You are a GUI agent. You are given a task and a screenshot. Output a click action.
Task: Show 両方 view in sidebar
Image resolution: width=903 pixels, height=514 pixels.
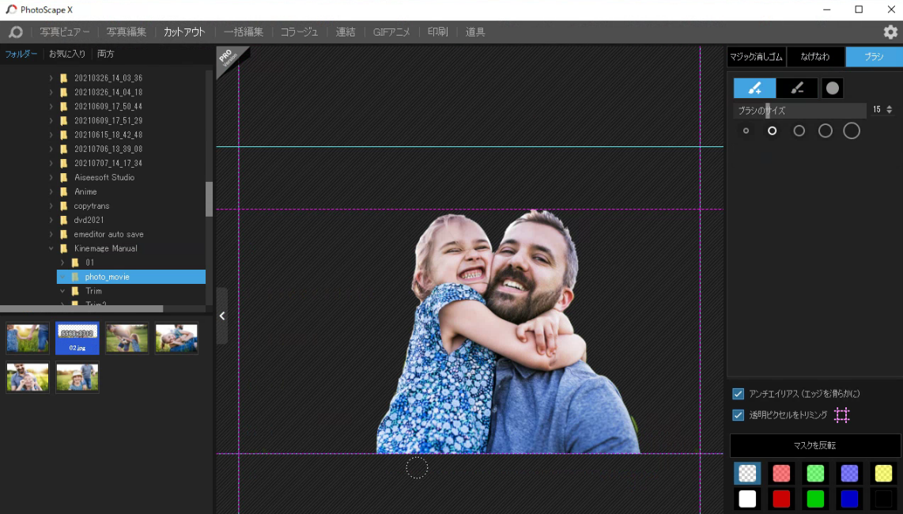tap(106, 54)
